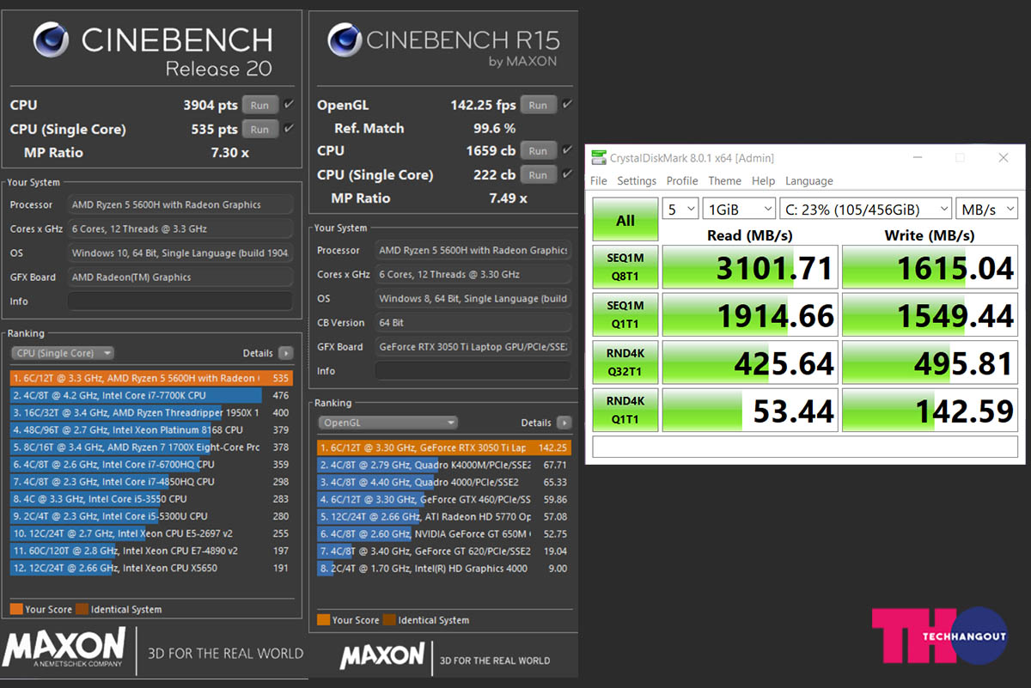Select the Core i5-5300U ranking row
Viewport: 1031px width, 688px height.
152,515
